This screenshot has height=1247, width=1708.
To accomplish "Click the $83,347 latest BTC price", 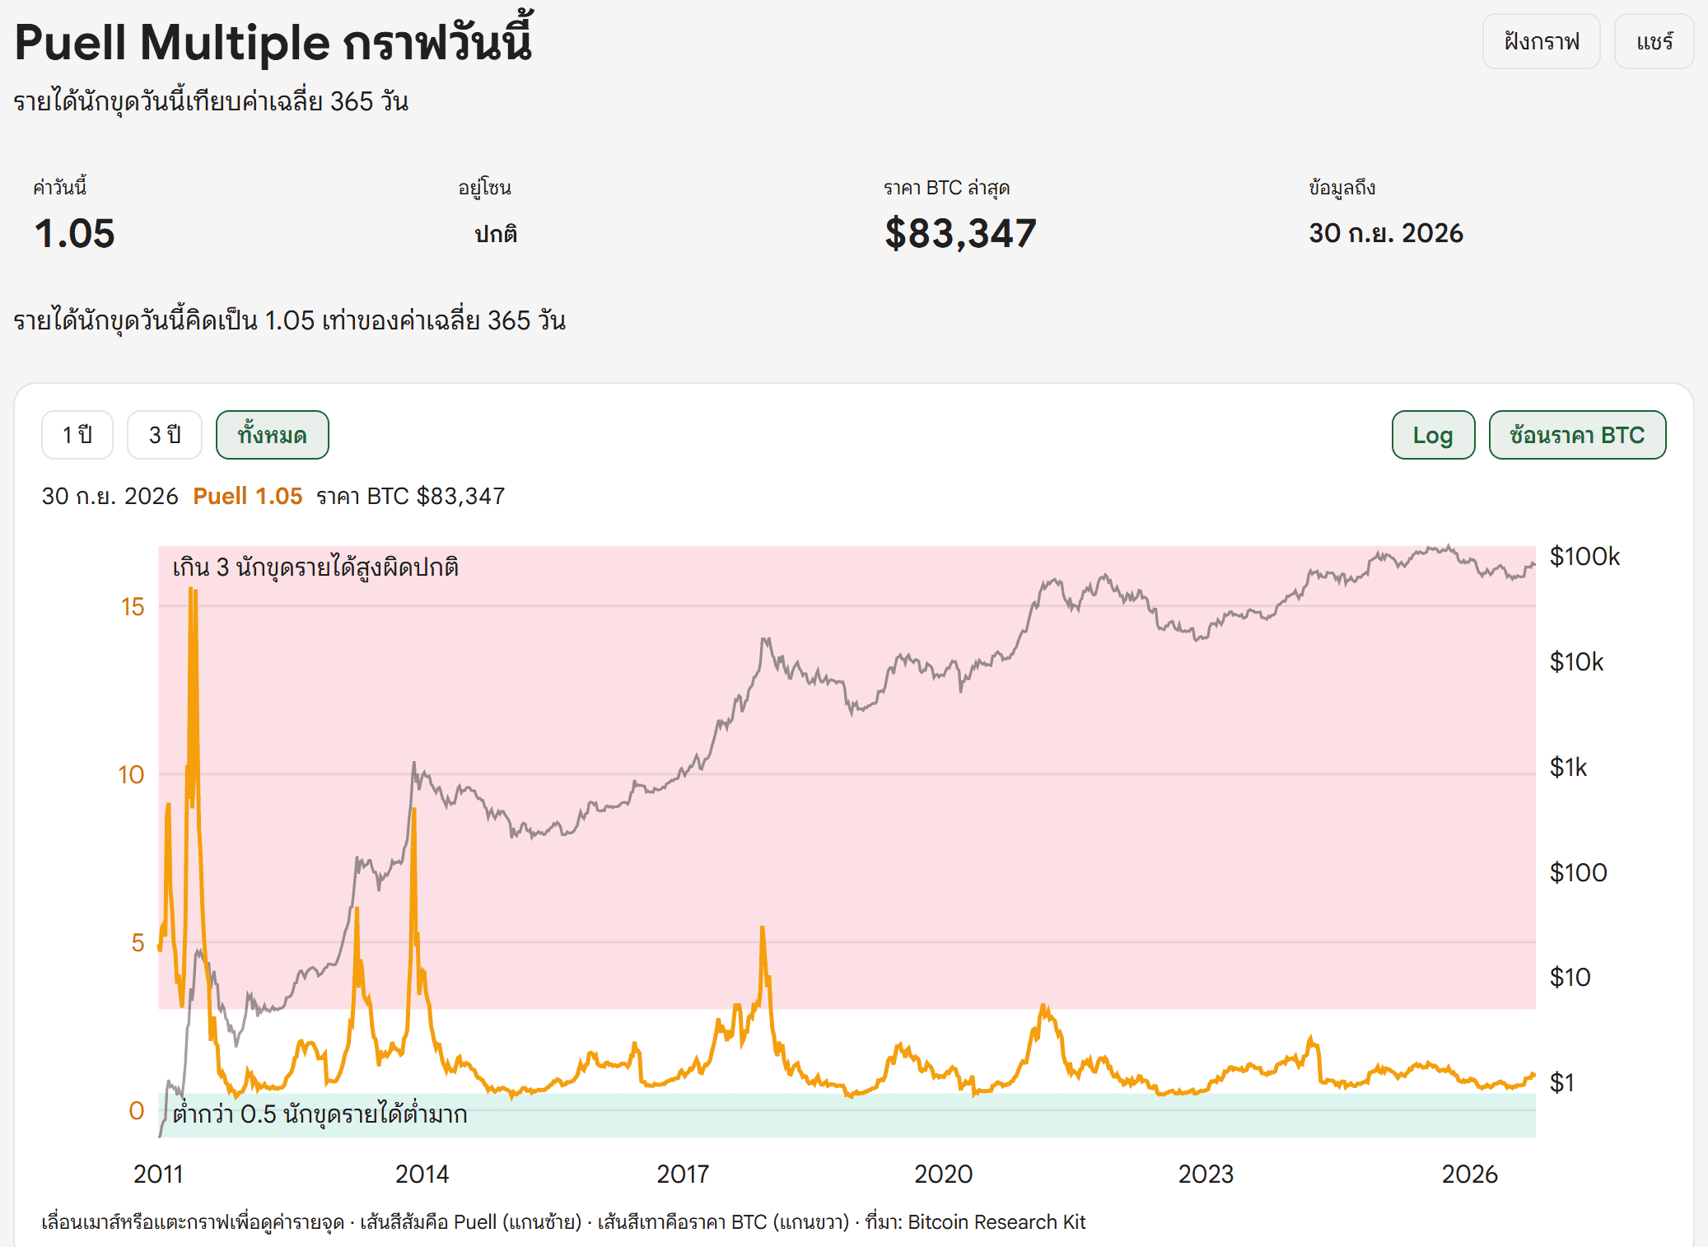I will pyautogui.click(x=960, y=234).
